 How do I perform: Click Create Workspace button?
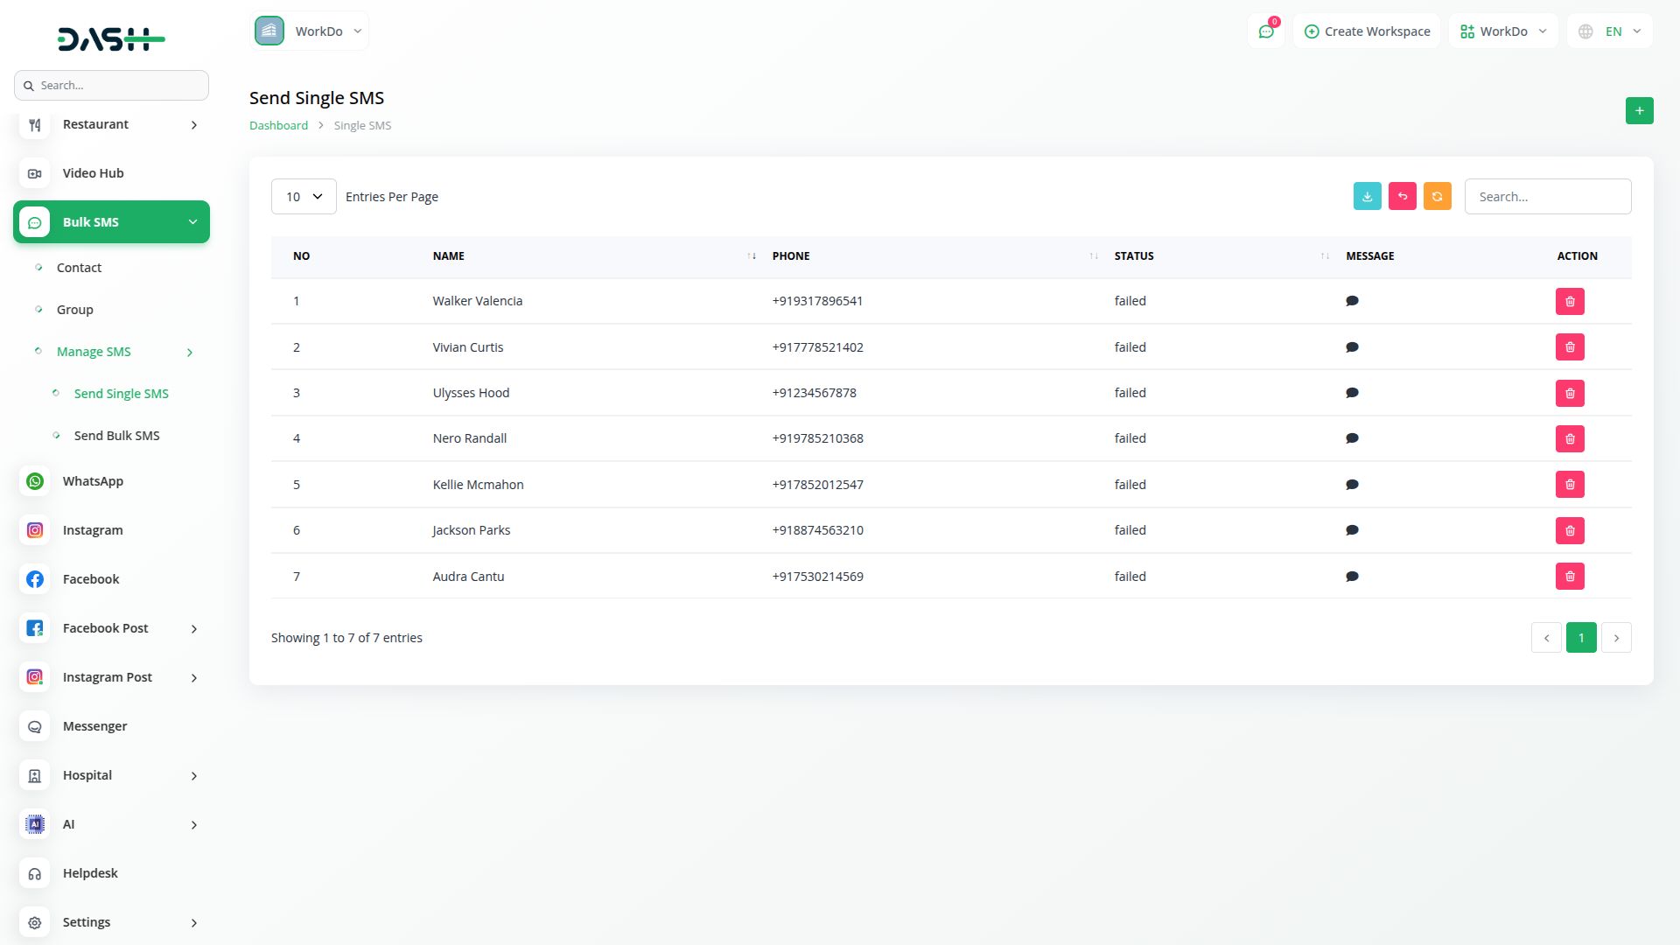click(x=1367, y=31)
